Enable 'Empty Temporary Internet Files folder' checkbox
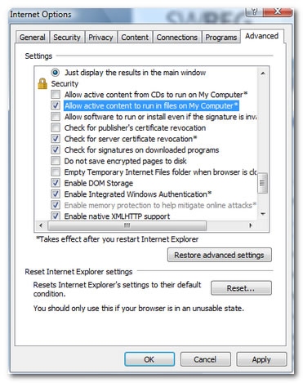 click(56, 171)
